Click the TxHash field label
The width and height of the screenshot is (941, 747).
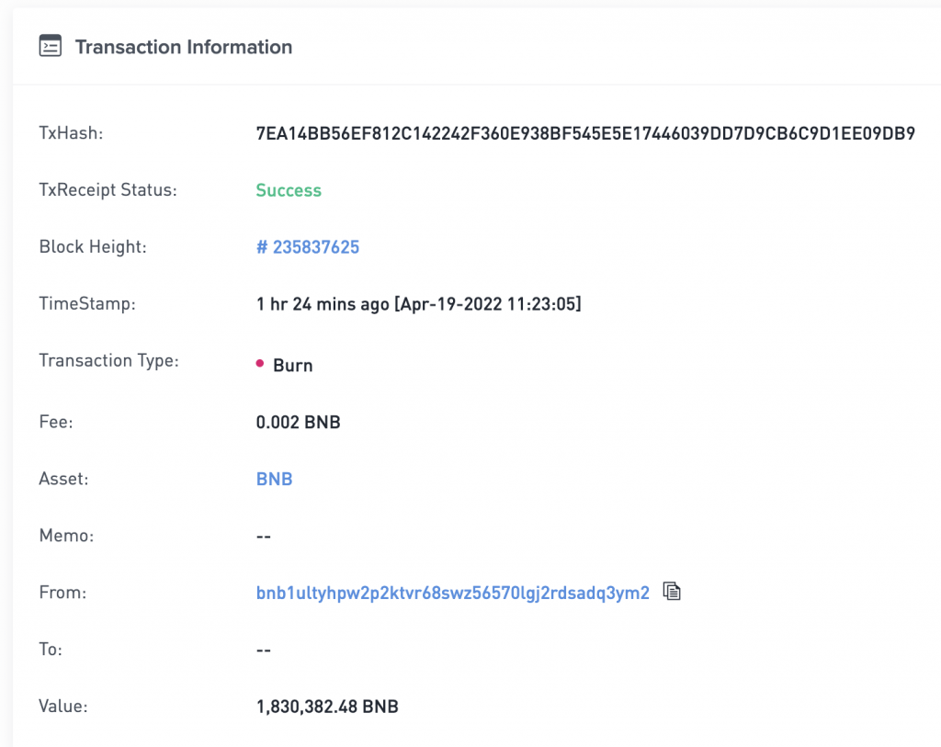coord(71,132)
